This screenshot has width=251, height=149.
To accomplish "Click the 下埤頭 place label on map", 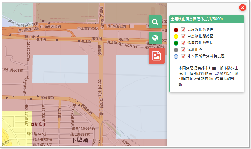I will [79, 140].
